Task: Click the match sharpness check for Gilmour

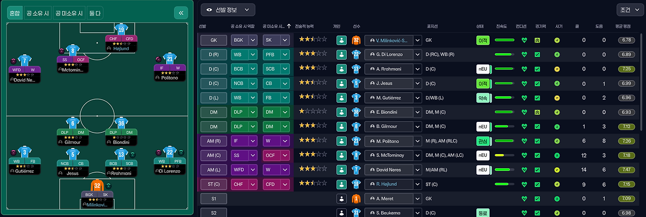Action: [537, 126]
